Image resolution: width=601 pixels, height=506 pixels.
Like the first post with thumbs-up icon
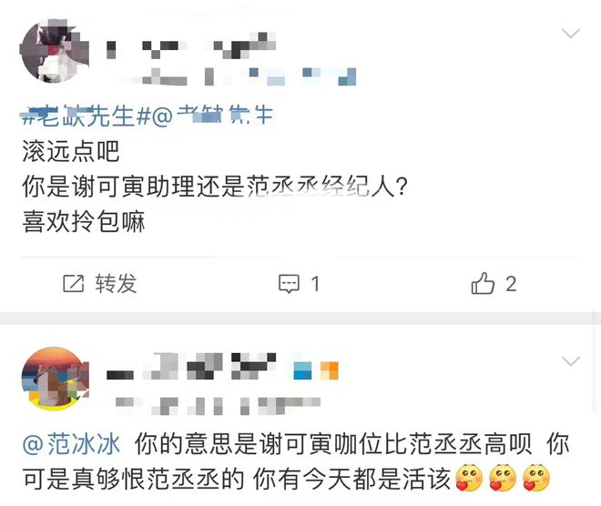[x=483, y=283]
